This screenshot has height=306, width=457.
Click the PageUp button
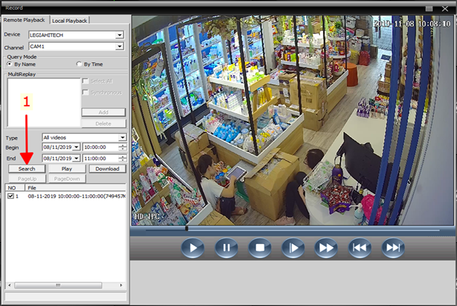click(27, 178)
